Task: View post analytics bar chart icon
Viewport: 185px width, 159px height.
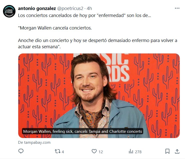Action: coord(131,151)
